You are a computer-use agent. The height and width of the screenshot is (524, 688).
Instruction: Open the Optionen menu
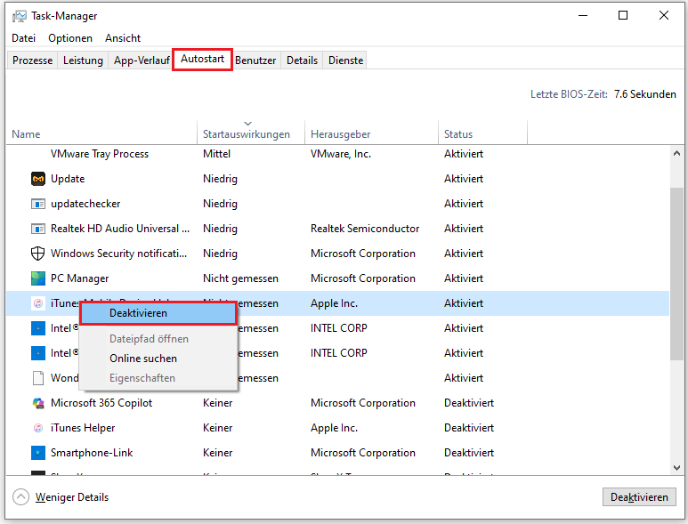point(70,38)
